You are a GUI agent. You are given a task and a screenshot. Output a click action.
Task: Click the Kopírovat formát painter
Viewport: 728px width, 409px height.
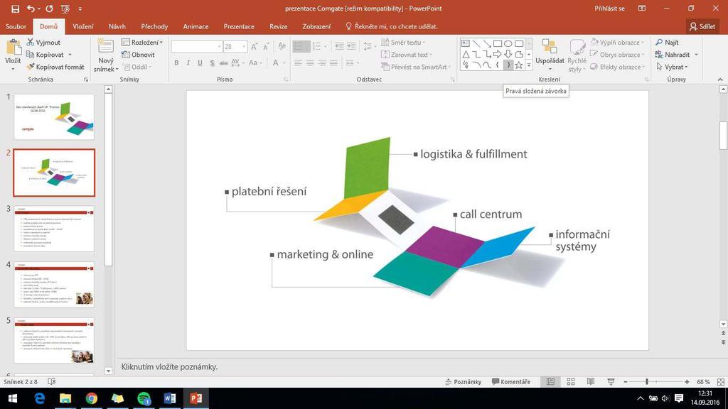coord(55,67)
